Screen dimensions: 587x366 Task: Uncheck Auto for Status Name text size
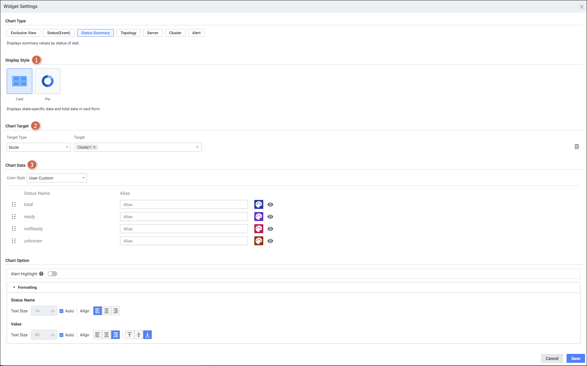[x=61, y=311]
